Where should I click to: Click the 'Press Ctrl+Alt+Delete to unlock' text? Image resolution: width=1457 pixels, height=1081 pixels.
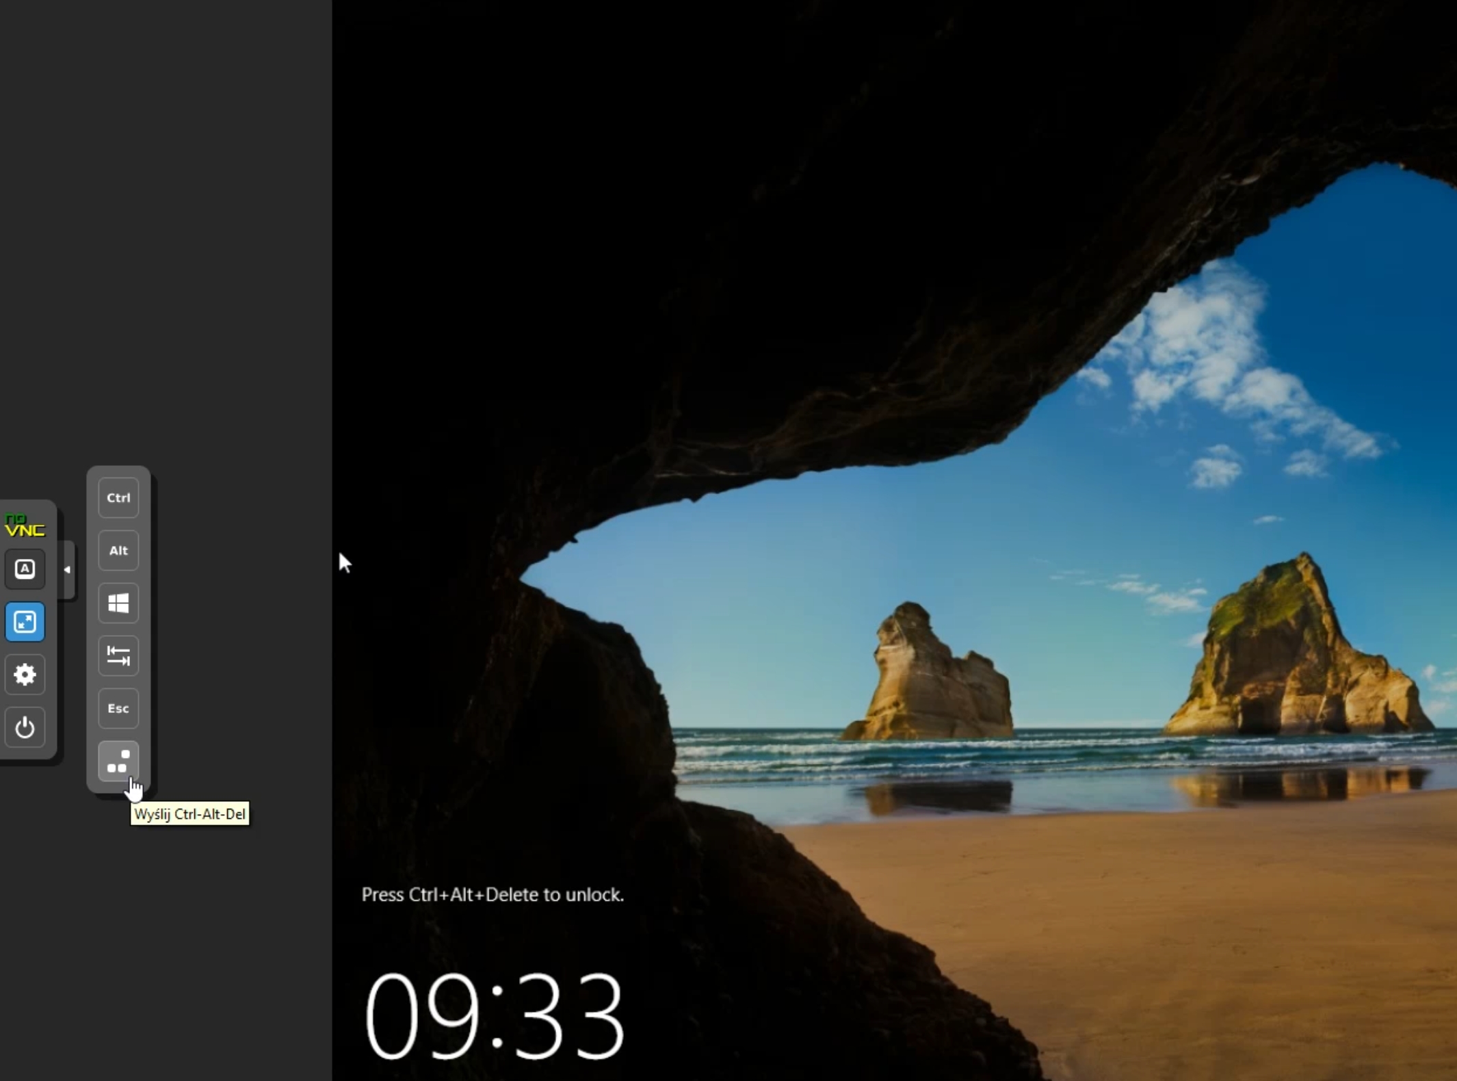493,894
